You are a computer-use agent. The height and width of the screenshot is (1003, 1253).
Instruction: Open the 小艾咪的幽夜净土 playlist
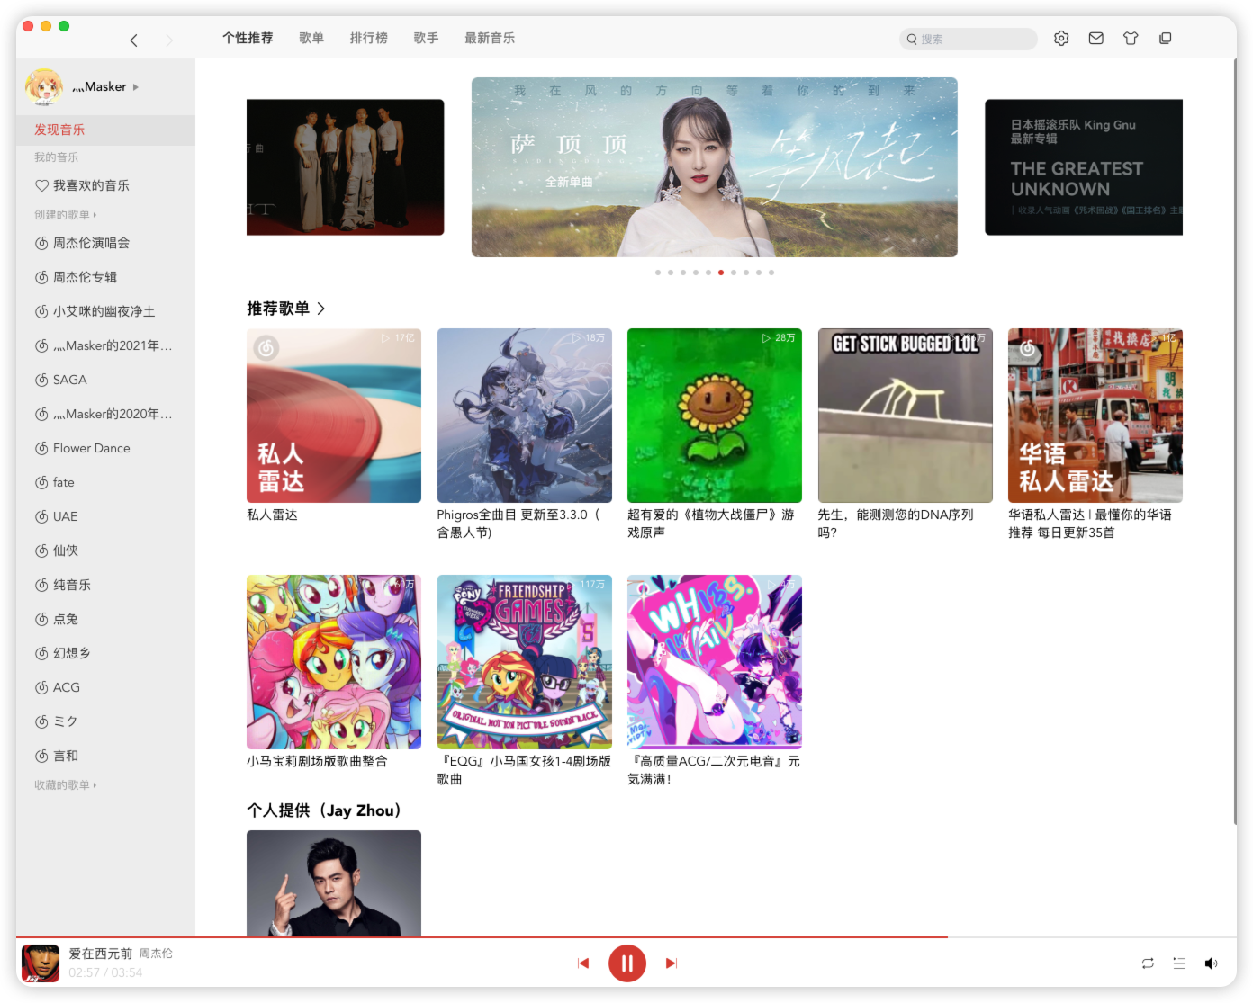coord(105,311)
